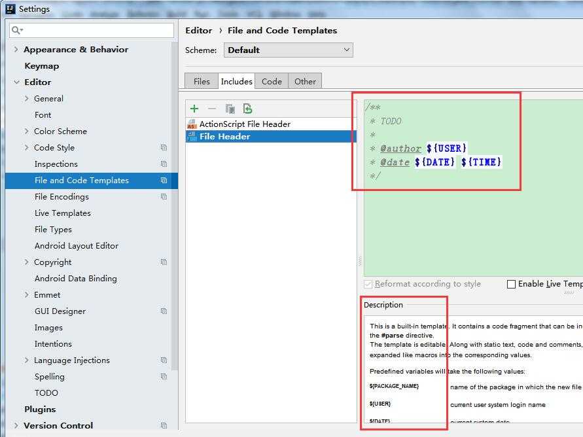
Task: Click project-level icon beside Language Injections
Action: [x=164, y=360]
